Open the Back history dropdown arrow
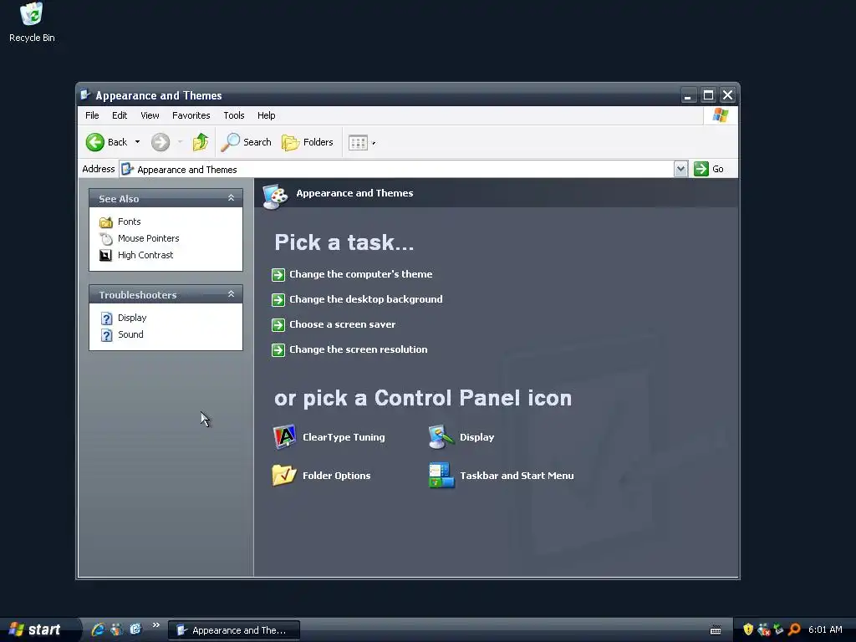The width and height of the screenshot is (856, 642). click(138, 142)
